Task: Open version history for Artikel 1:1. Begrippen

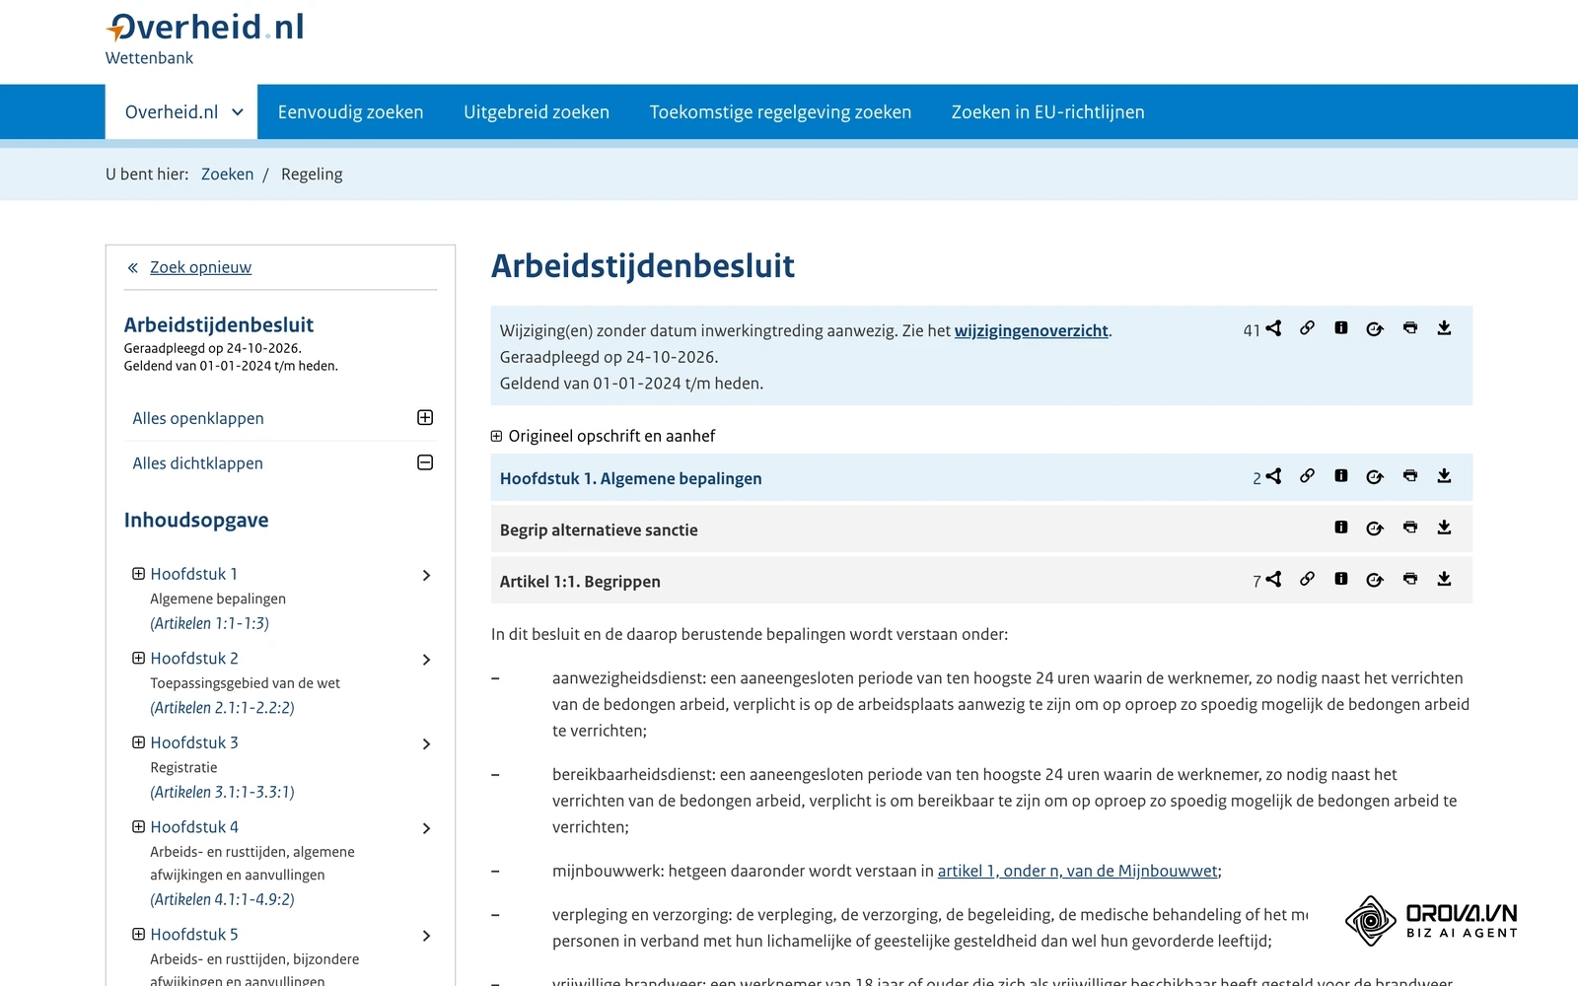Action: (x=1375, y=580)
